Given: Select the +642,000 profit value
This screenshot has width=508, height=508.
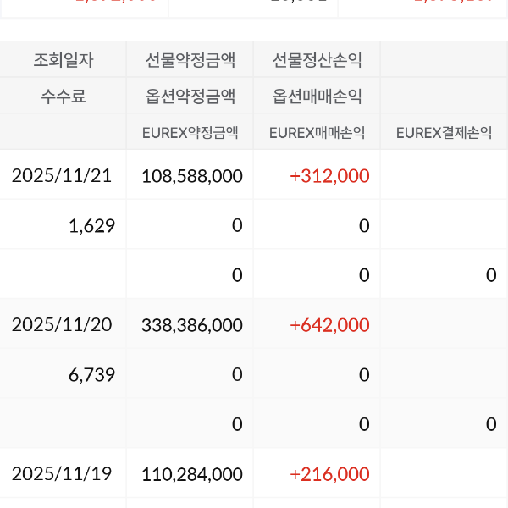Looking at the screenshot, I should click(329, 325).
